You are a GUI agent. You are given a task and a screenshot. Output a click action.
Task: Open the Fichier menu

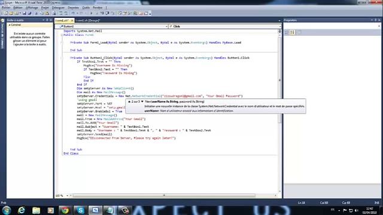coord(6,8)
